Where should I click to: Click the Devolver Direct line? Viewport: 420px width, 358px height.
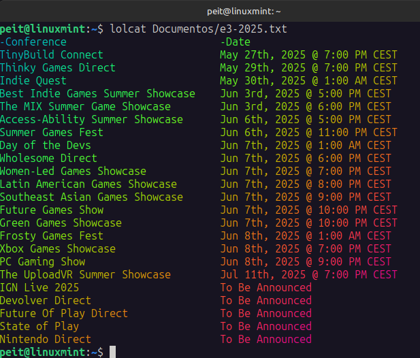click(46, 300)
